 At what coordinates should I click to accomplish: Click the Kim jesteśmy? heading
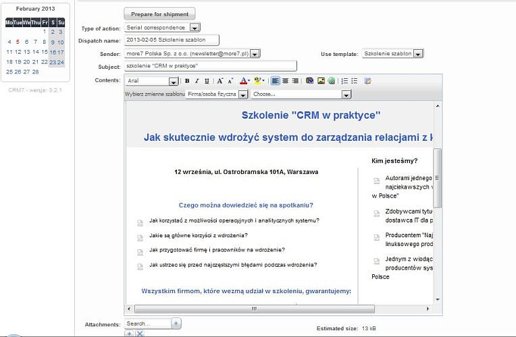coord(394,161)
